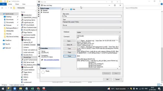
Task: Open File tab in Explorer
Action: tap(3, 4)
